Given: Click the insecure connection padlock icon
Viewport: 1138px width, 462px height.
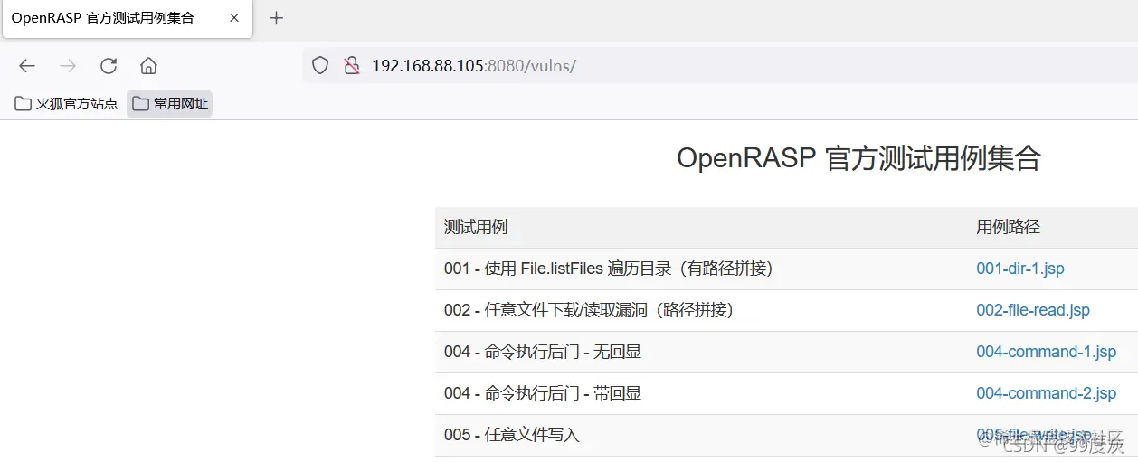Looking at the screenshot, I should (x=351, y=65).
